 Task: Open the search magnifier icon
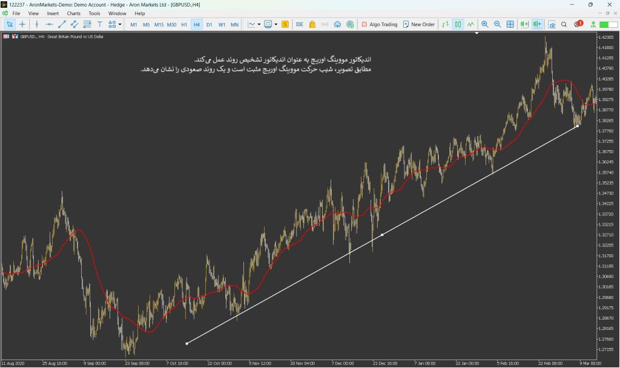564,24
